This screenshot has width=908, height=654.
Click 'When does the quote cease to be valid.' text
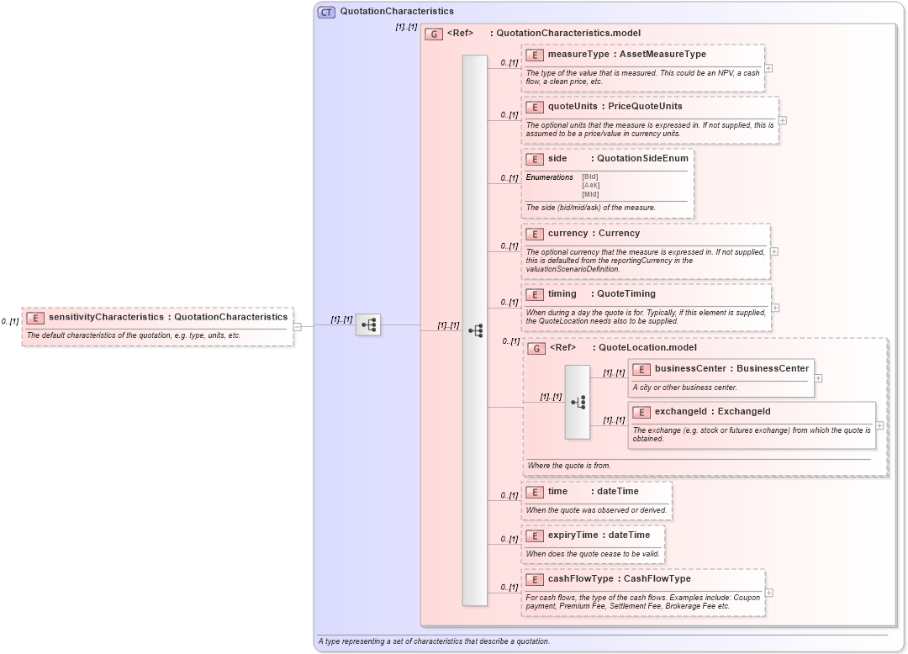click(x=593, y=555)
